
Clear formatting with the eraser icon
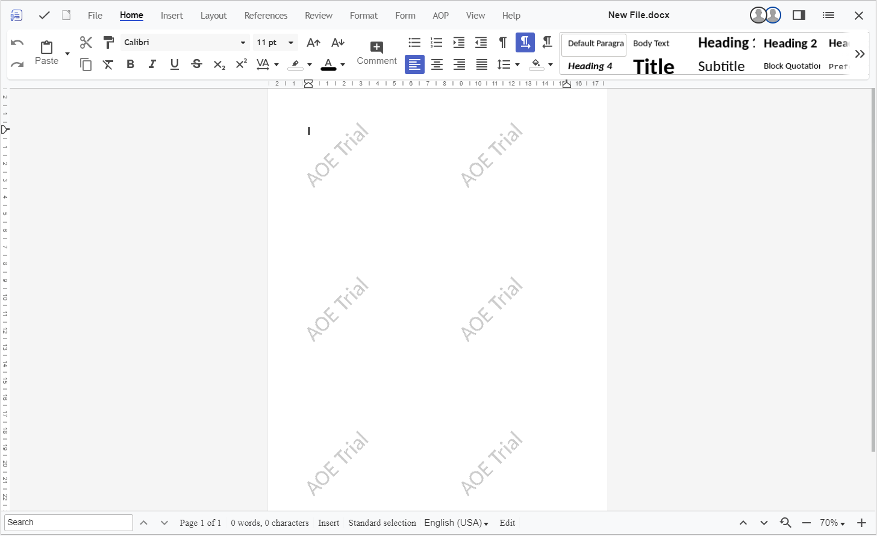tap(108, 64)
